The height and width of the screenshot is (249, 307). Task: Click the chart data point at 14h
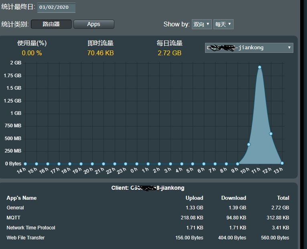pyautogui.click(x=25, y=164)
